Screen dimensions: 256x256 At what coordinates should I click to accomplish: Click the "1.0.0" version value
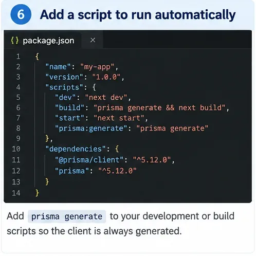point(106,77)
